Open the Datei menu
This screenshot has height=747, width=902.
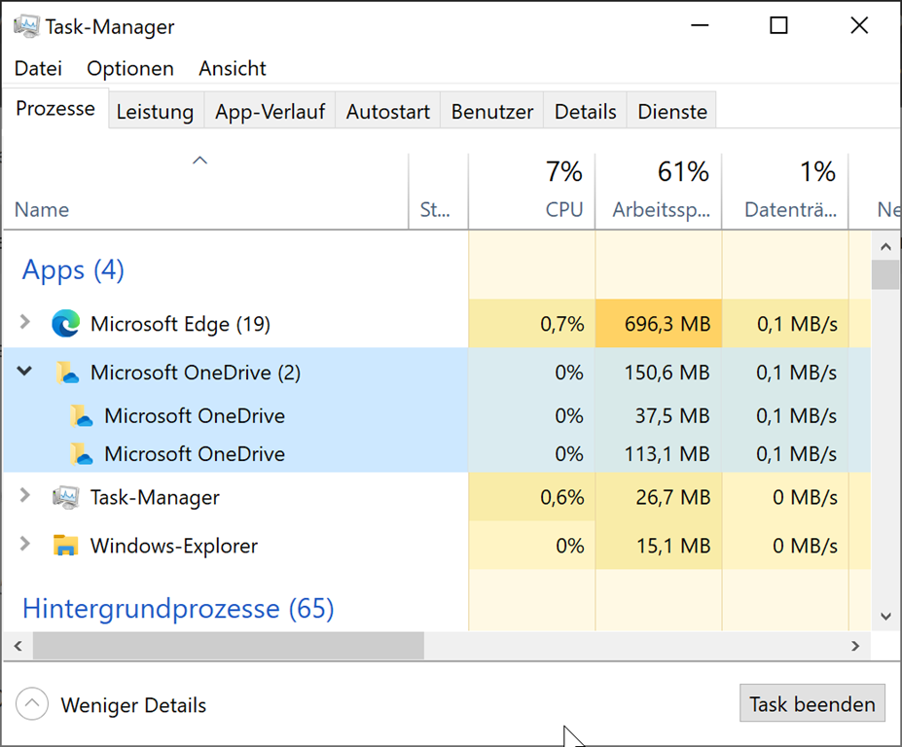coord(38,68)
